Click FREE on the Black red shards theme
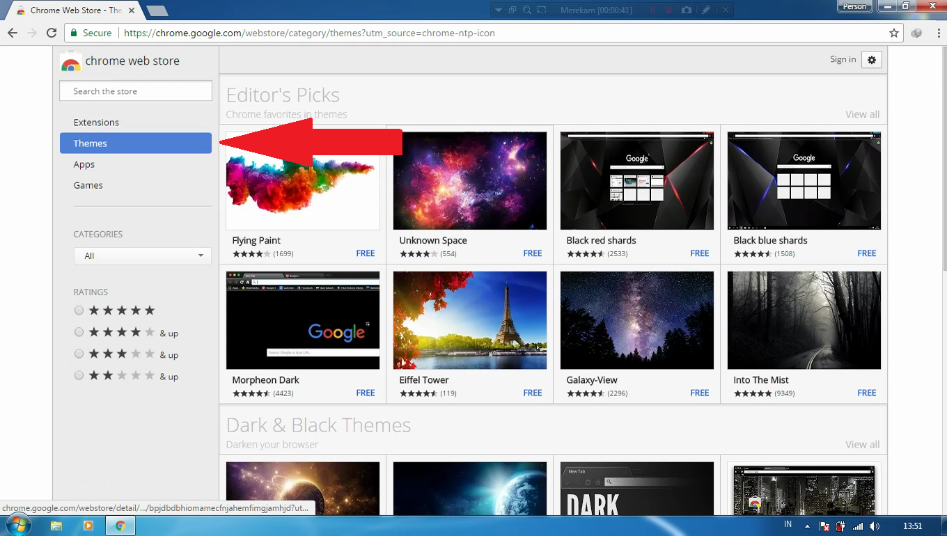This screenshot has height=536, width=947. (700, 253)
